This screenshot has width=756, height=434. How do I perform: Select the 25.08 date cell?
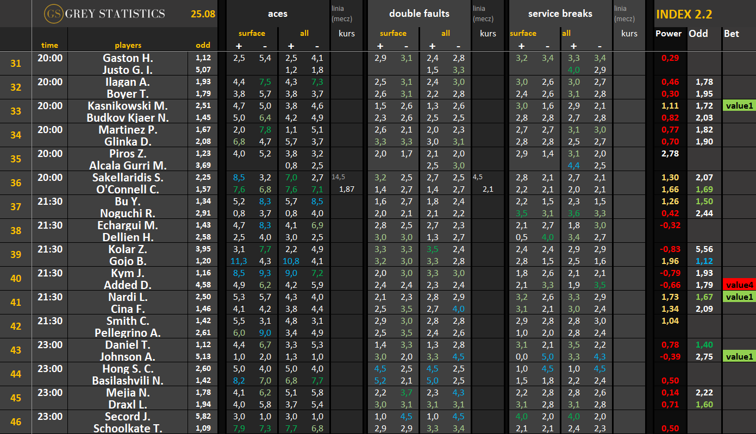[x=202, y=14]
